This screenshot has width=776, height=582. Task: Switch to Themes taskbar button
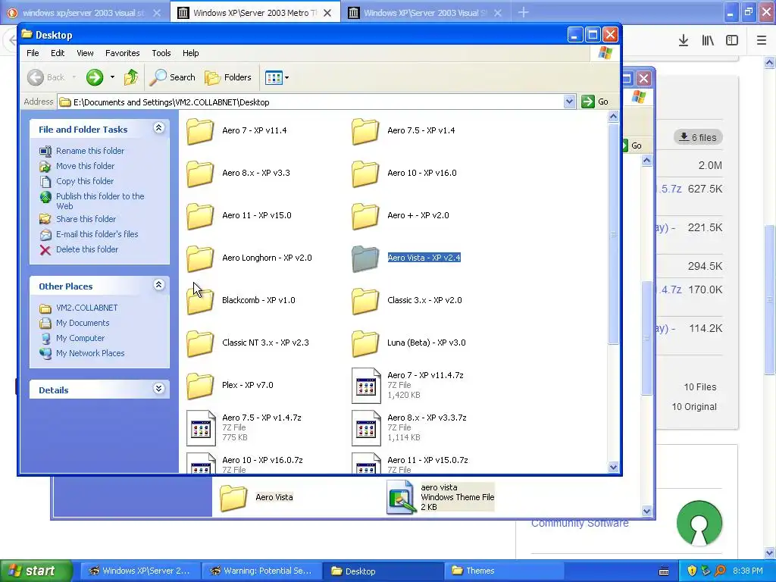pyautogui.click(x=504, y=571)
